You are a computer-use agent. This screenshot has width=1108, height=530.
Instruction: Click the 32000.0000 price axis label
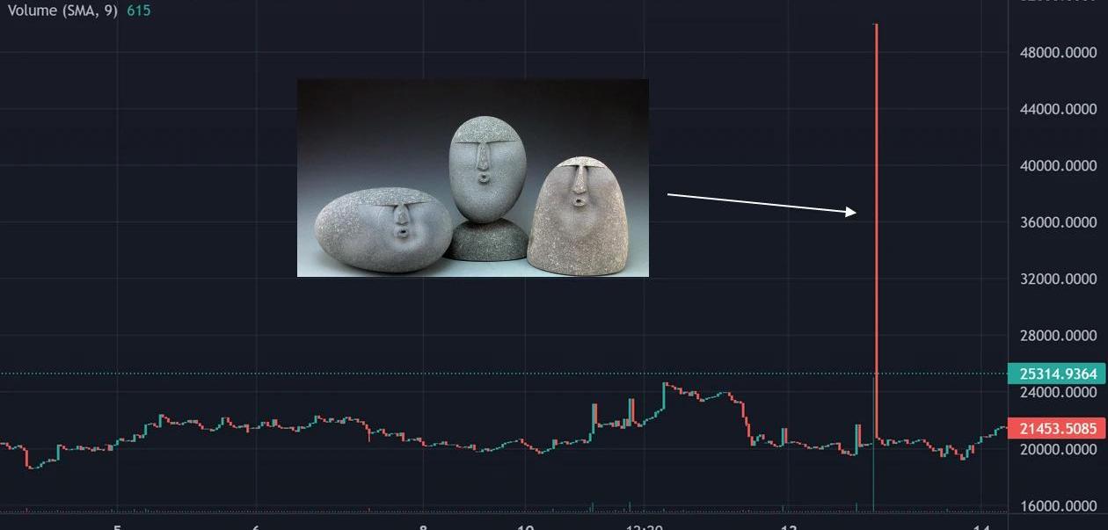click(1058, 280)
